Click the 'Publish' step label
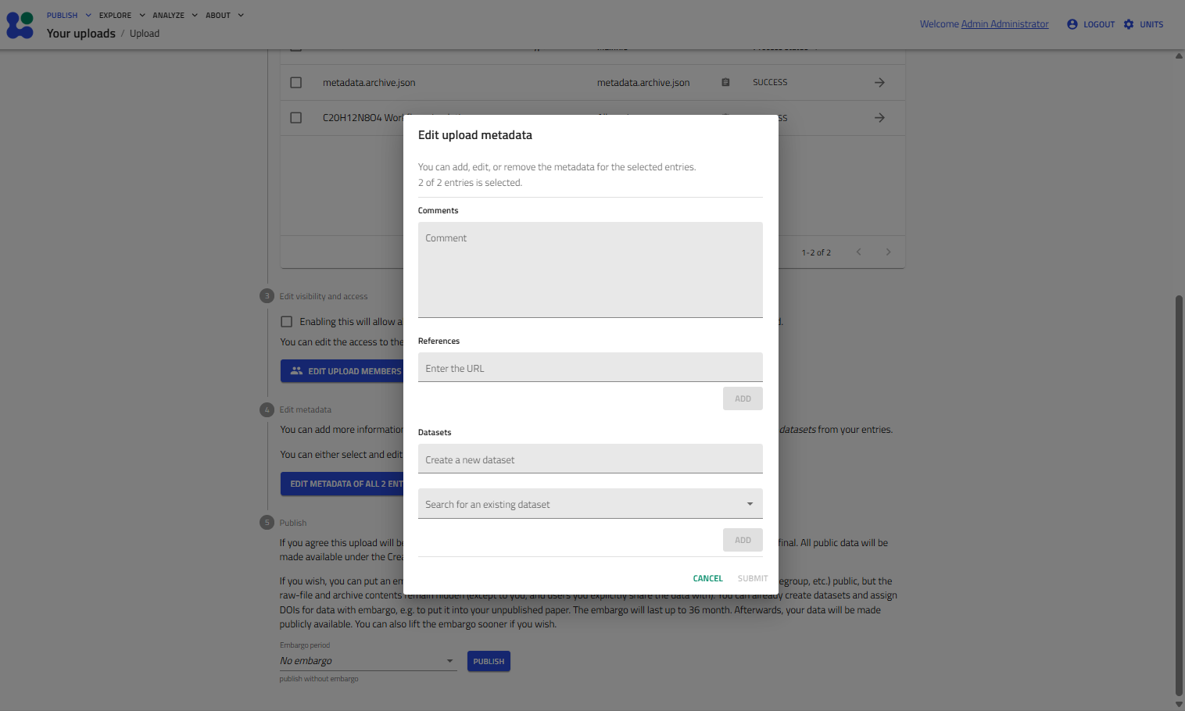 pos(293,523)
